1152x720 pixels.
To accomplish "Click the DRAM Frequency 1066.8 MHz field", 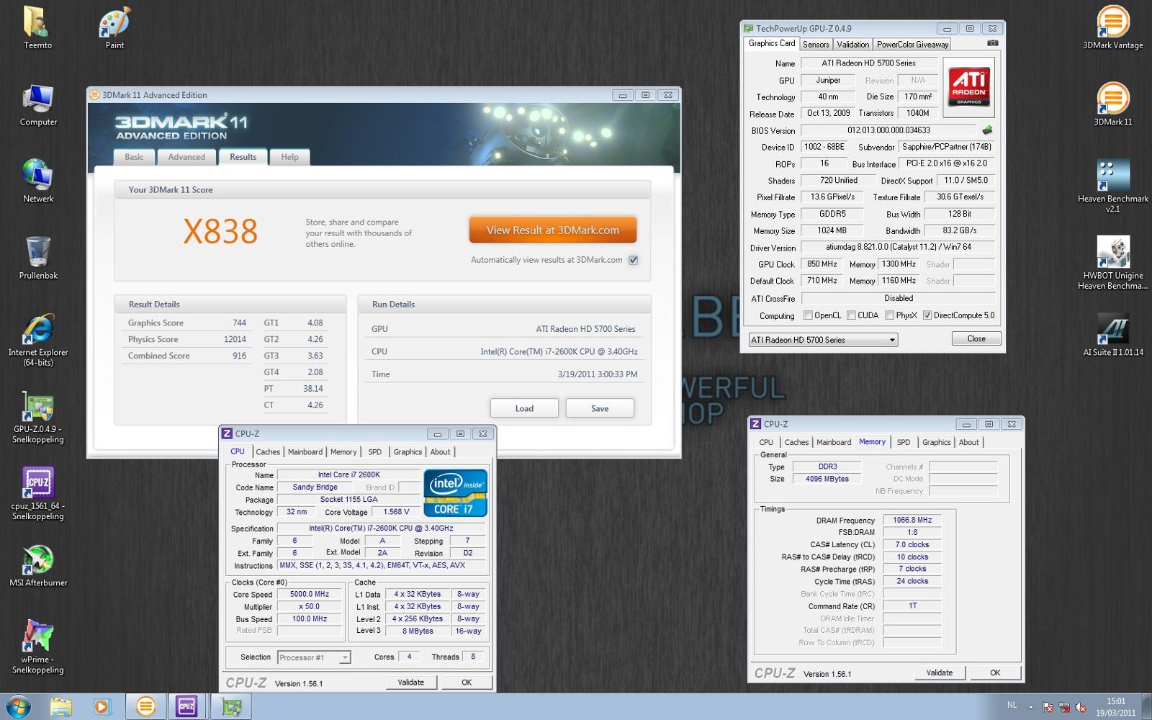I will [912, 520].
